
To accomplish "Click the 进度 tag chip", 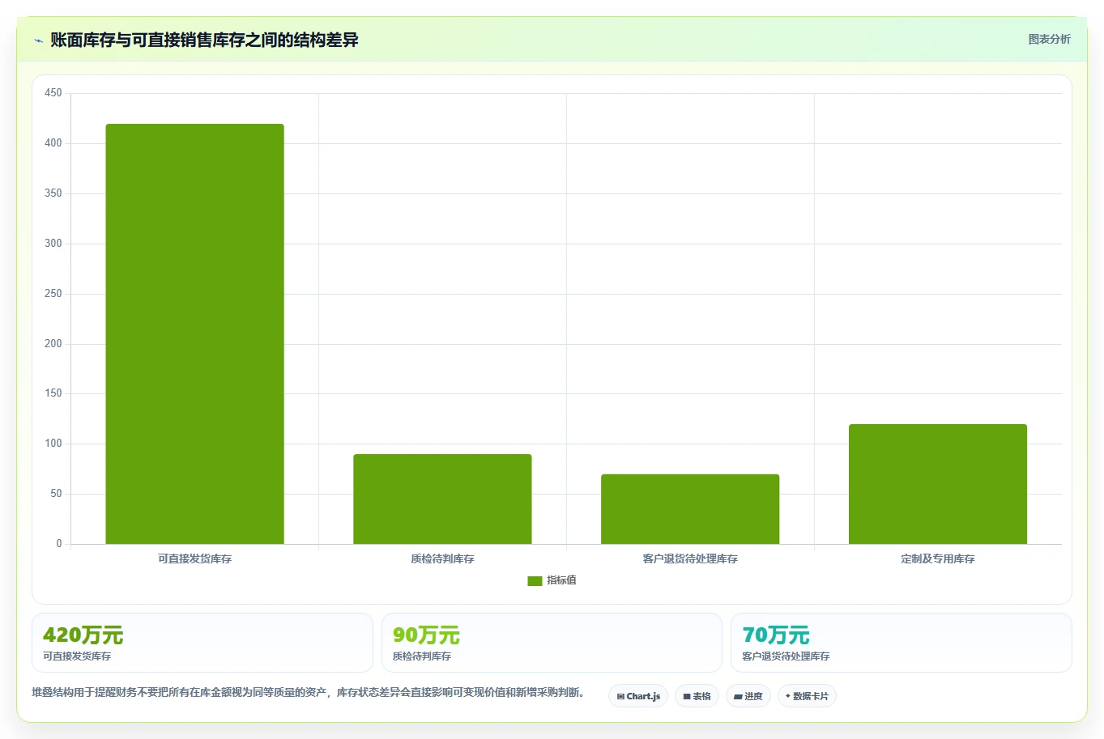I will pos(748,696).
